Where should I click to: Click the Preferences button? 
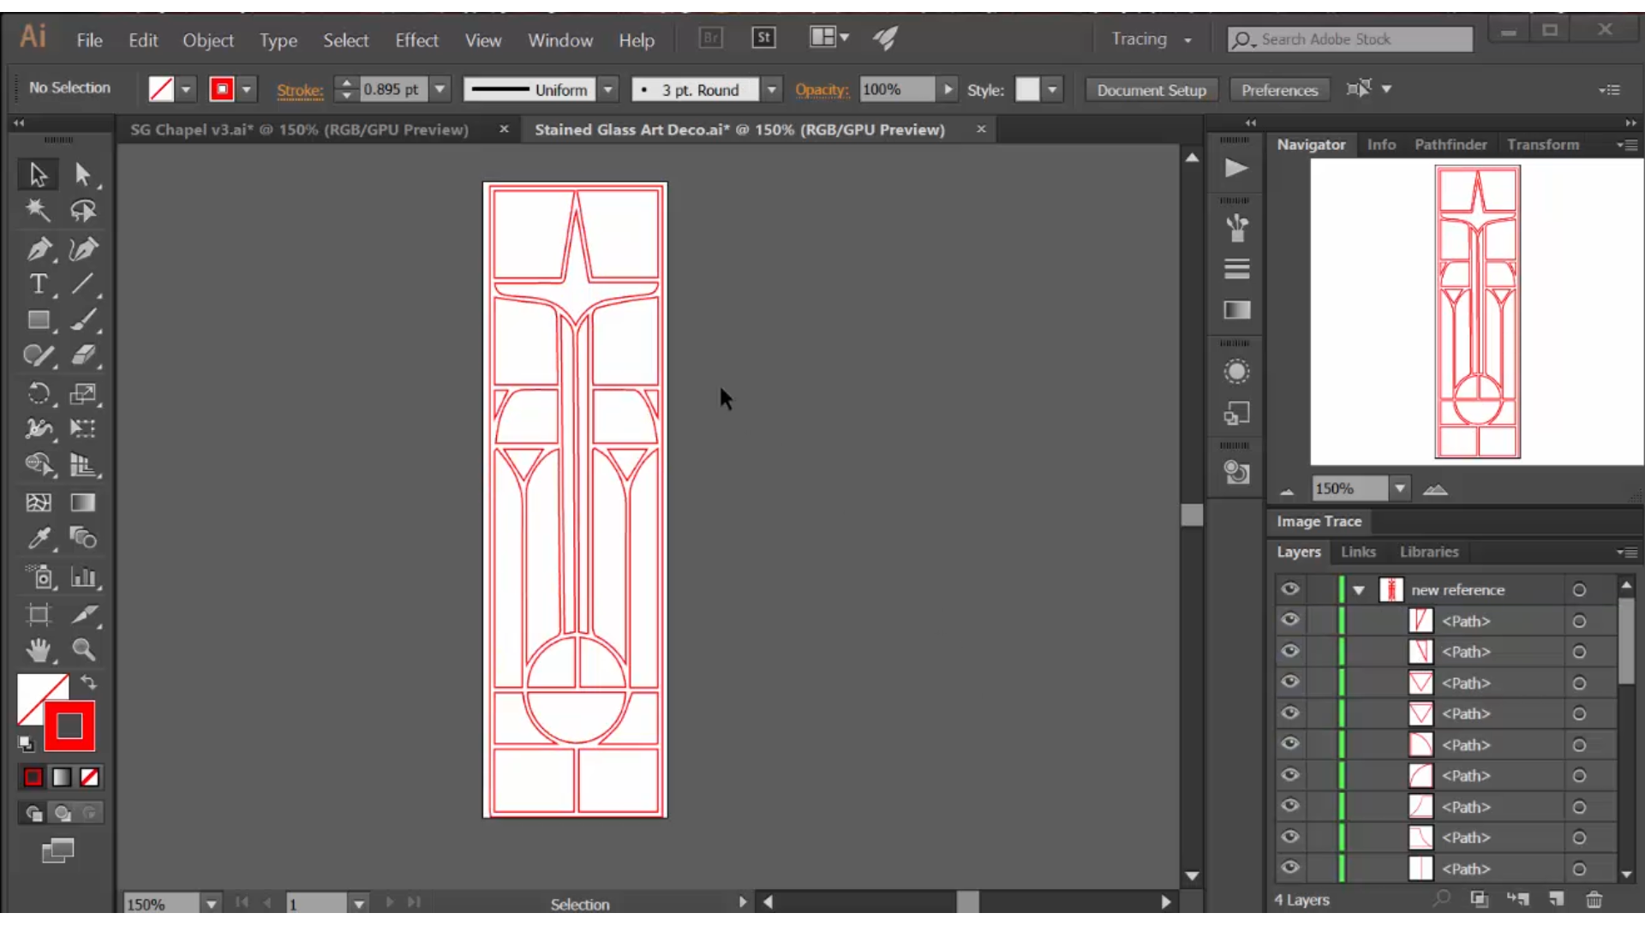coord(1278,89)
